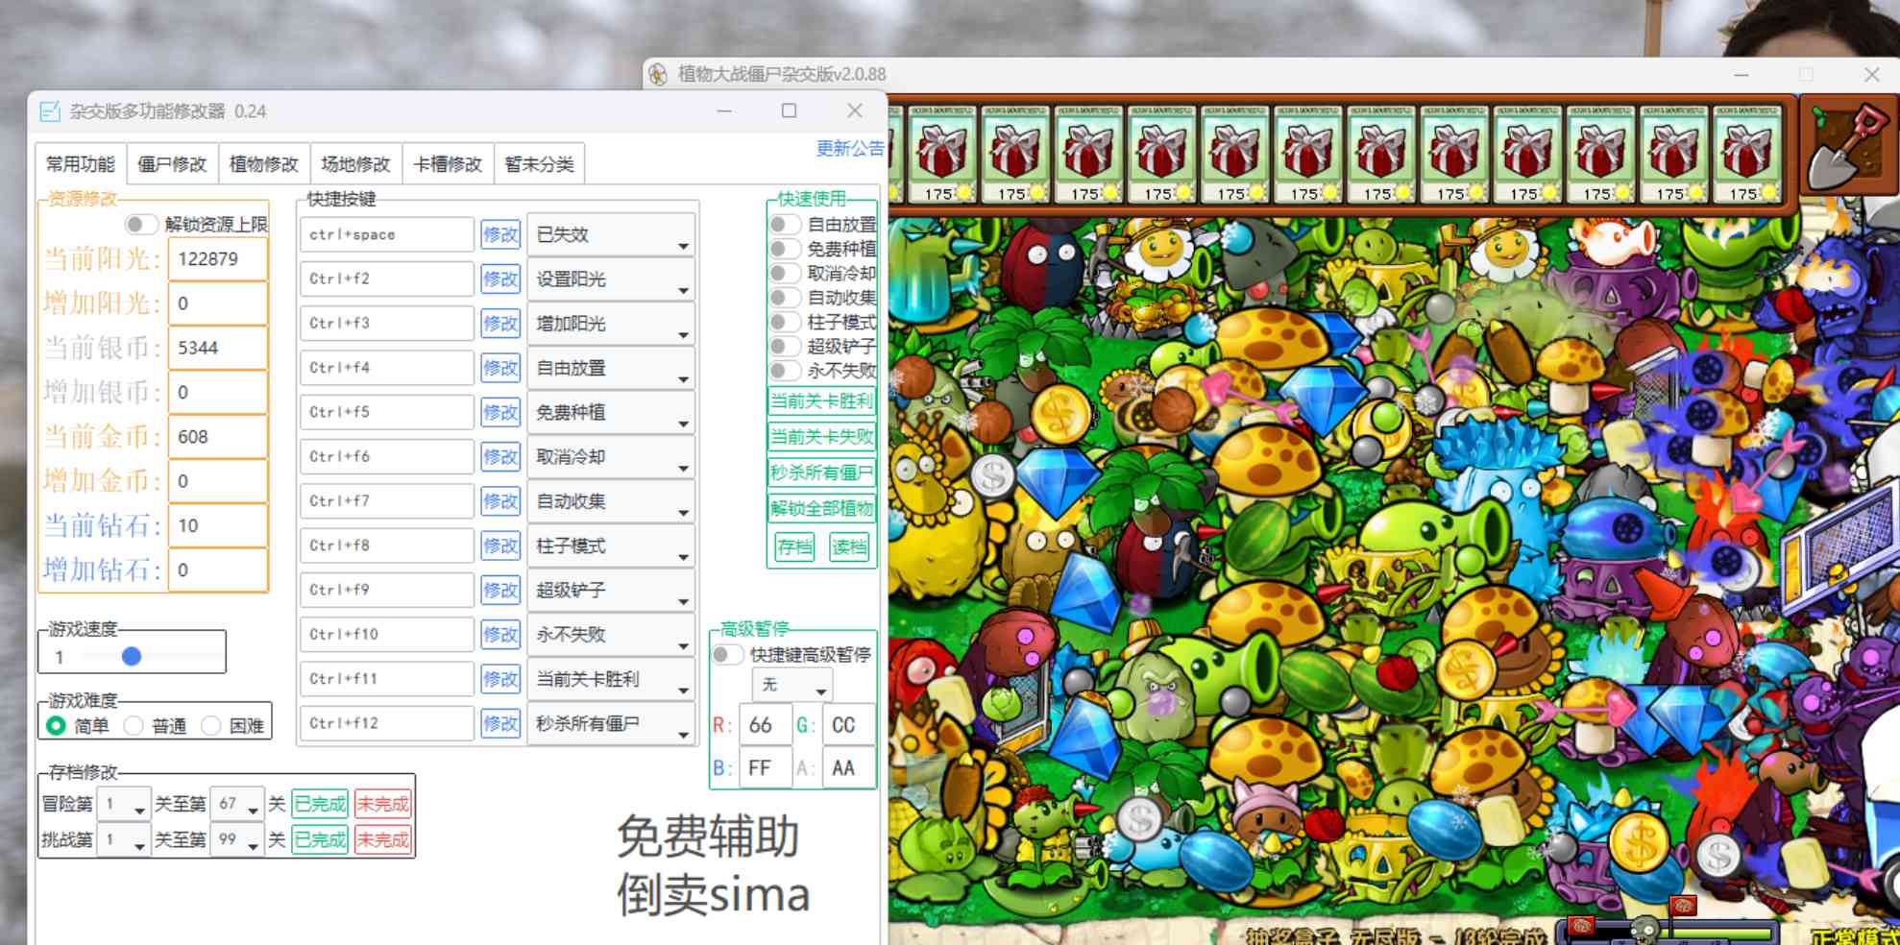This screenshot has width=1900, height=945.
Task: Click the 存档 save button
Action: [794, 547]
